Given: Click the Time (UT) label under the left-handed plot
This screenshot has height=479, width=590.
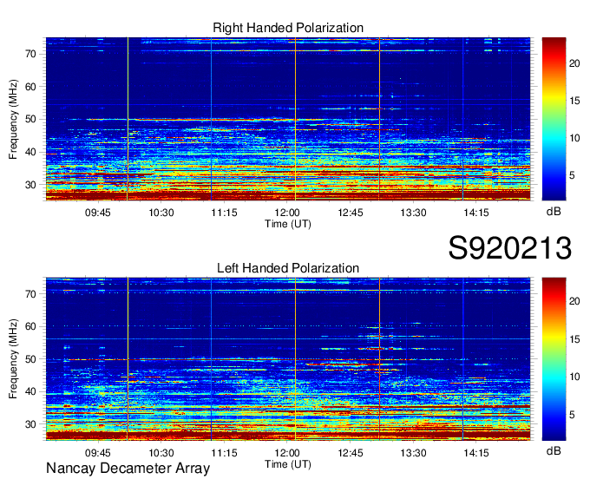Looking at the screenshot, I should (x=288, y=464).
